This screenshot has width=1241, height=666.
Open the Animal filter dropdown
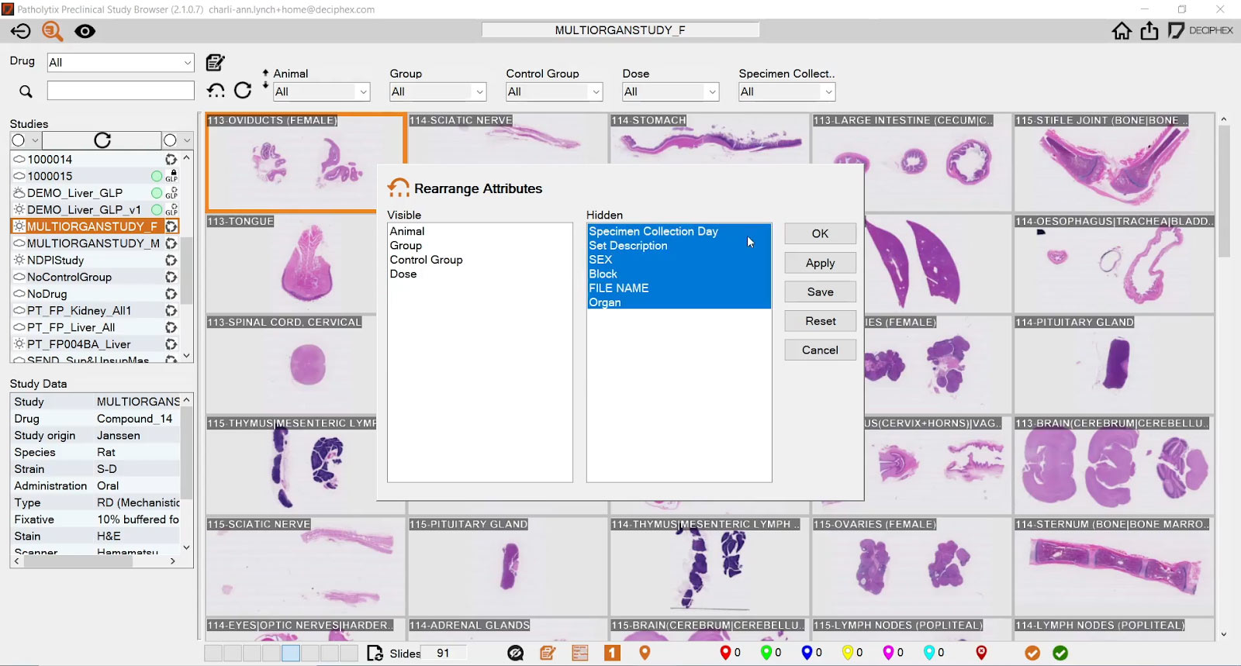(x=322, y=91)
